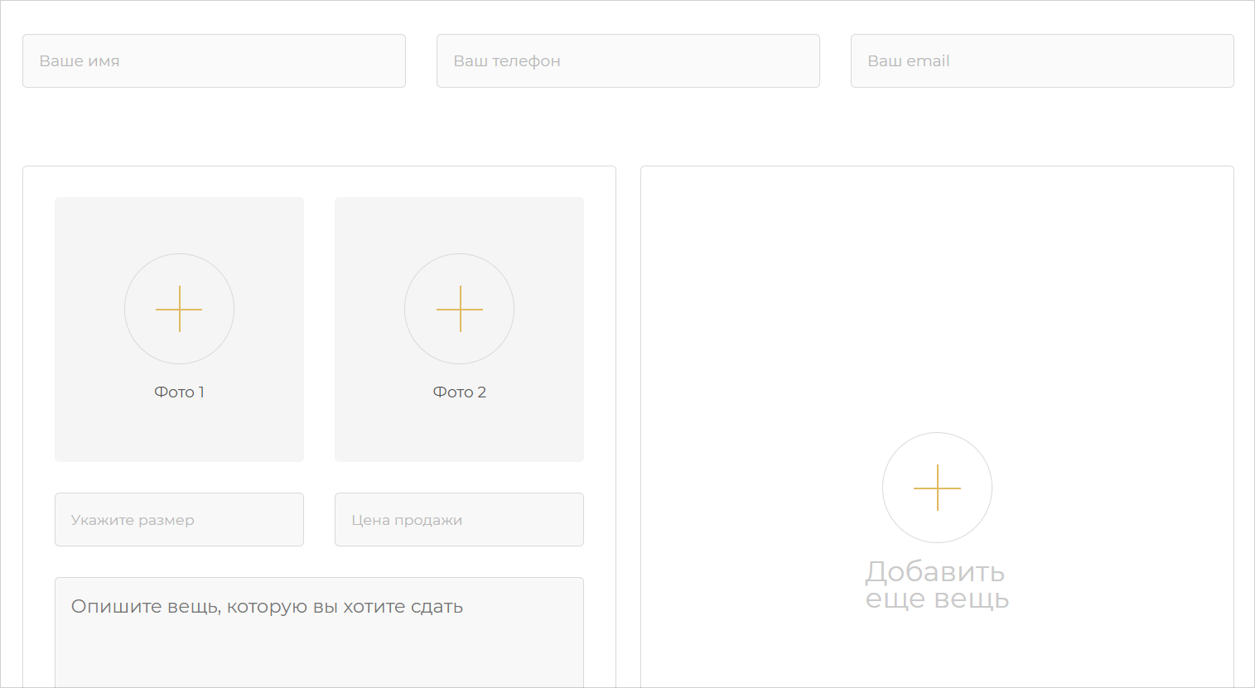Viewport: 1255px width, 688px height.
Task: Select the Ваш email input field
Action: point(1042,61)
